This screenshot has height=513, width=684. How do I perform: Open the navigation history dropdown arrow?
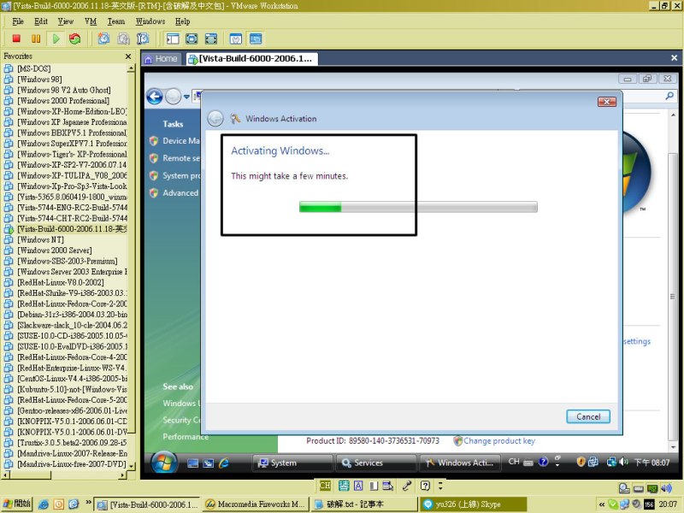pyautogui.click(x=186, y=97)
